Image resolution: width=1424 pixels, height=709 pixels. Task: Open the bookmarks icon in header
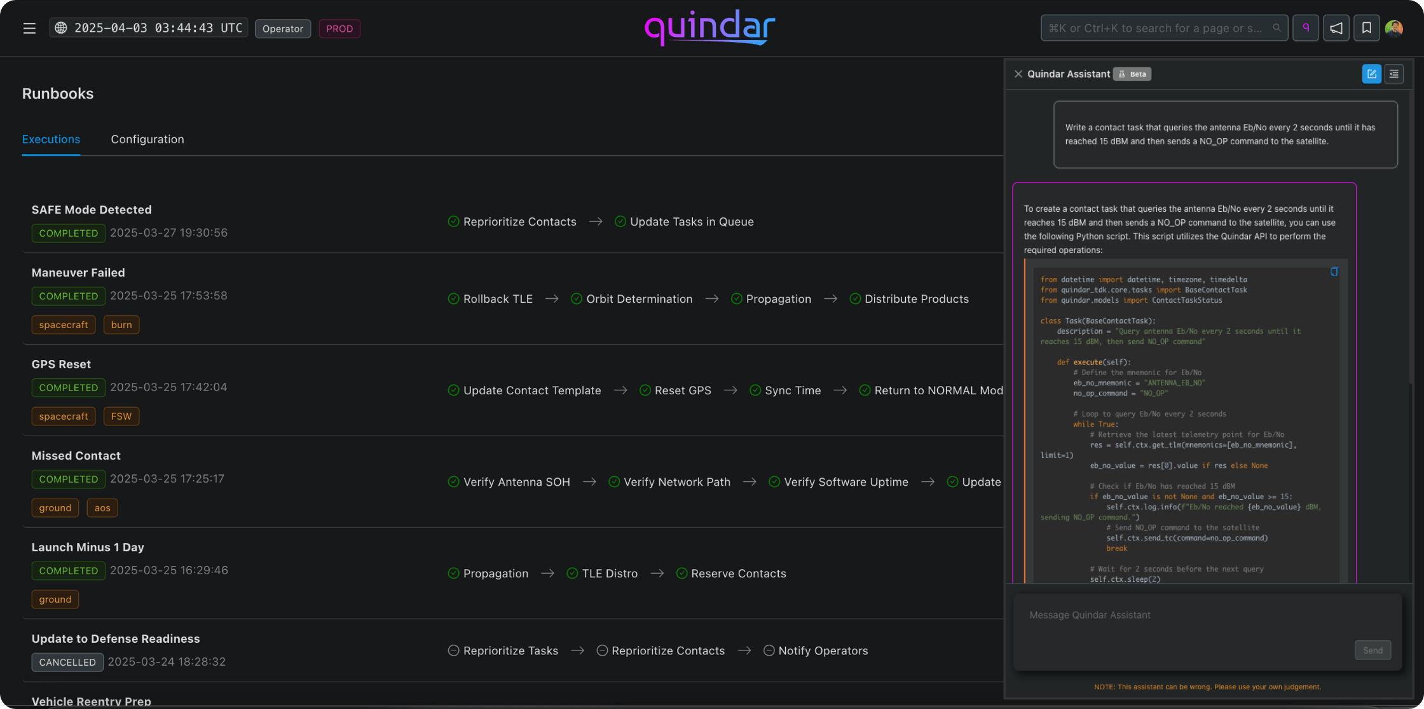click(1366, 28)
